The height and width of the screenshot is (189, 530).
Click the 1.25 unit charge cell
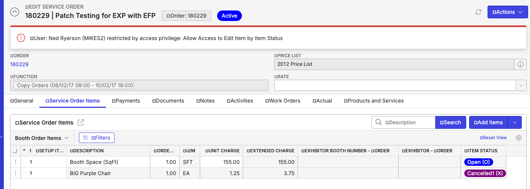222,173
